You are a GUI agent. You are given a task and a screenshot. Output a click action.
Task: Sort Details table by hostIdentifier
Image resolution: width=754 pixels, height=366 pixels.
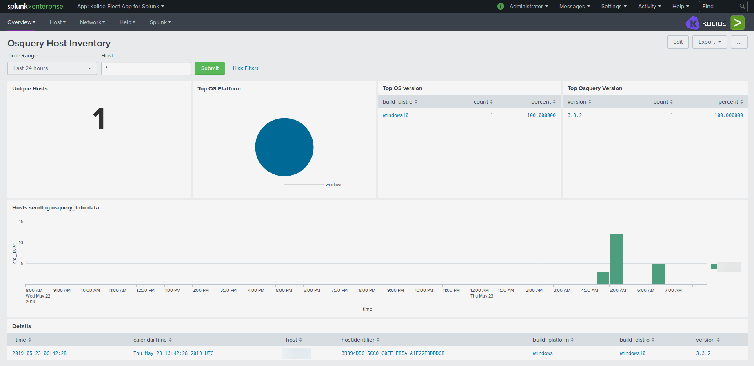pyautogui.click(x=360, y=340)
